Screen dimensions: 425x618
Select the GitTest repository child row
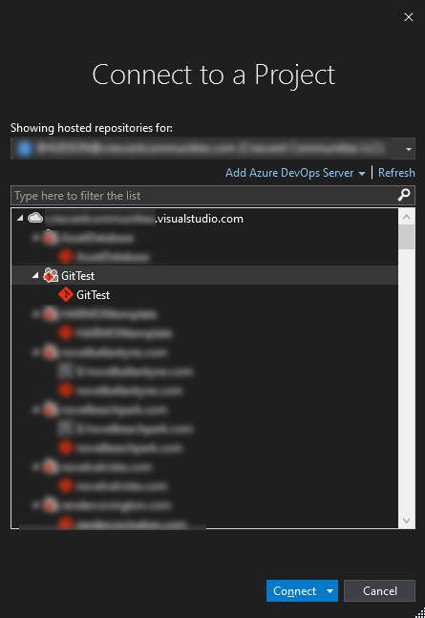click(204, 295)
